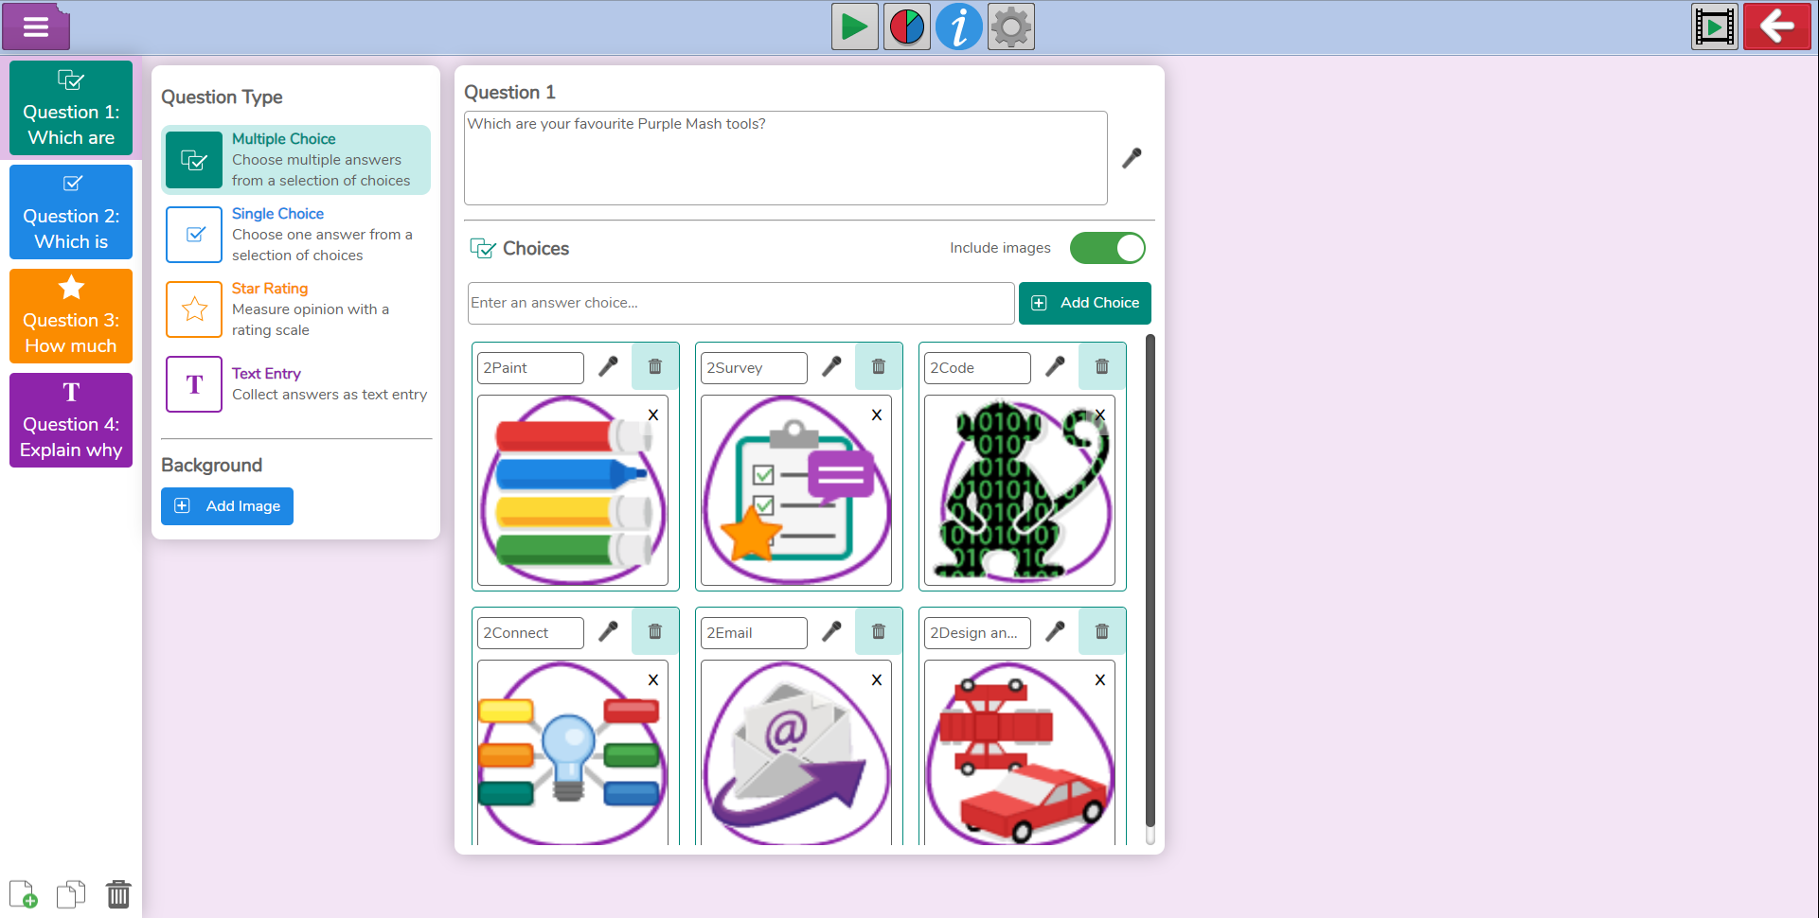Click the question text box

[x=785, y=158]
